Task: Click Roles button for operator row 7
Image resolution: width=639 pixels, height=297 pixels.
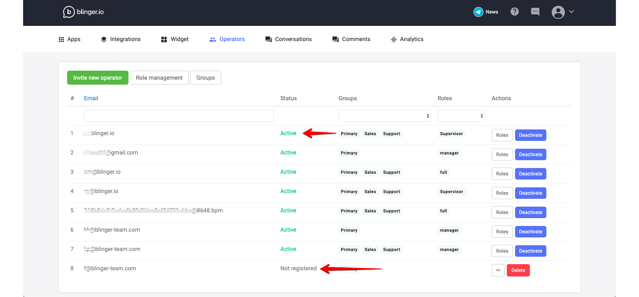Action: click(x=502, y=251)
